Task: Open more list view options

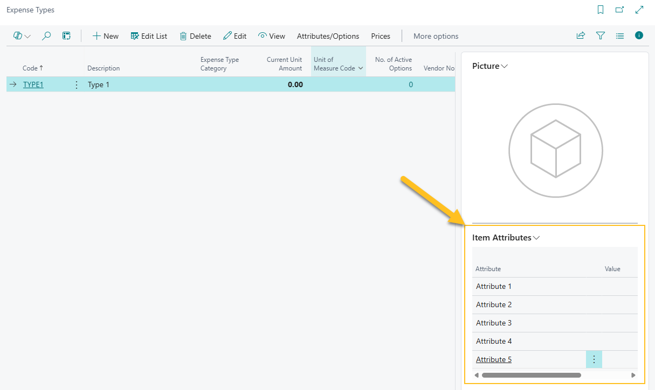Action: pyautogui.click(x=619, y=36)
